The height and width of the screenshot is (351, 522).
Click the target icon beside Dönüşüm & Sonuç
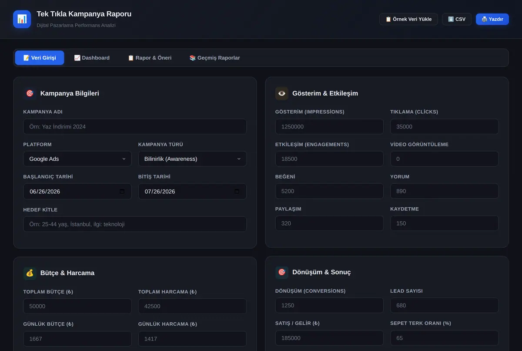(282, 272)
